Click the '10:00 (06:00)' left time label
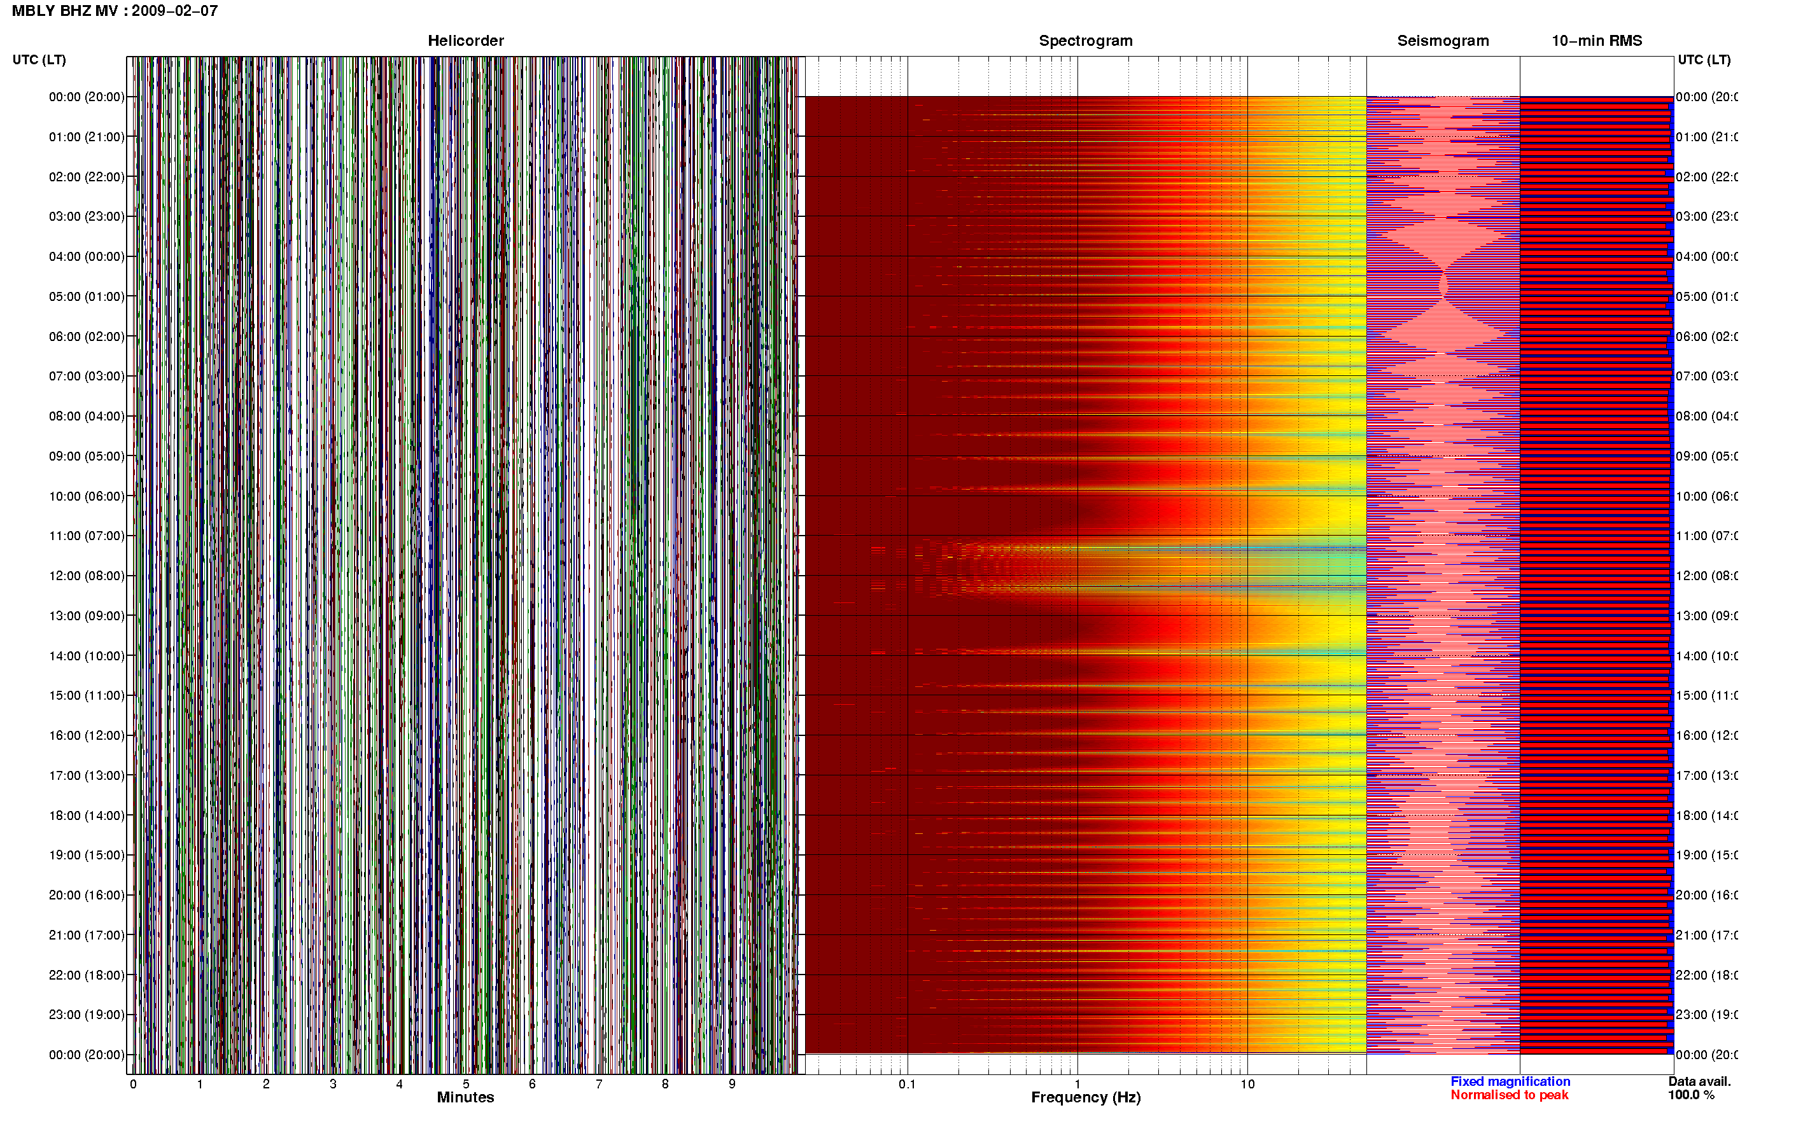This screenshot has width=1810, height=1131. 87,497
